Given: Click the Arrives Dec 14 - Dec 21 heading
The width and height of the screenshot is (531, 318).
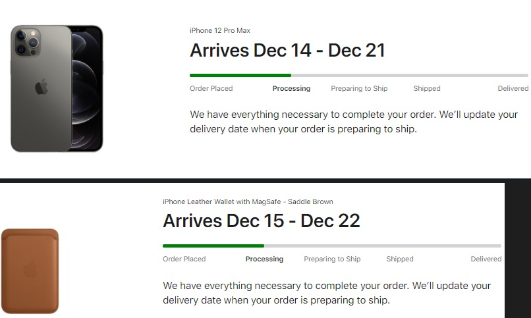Looking at the screenshot, I should (x=287, y=51).
